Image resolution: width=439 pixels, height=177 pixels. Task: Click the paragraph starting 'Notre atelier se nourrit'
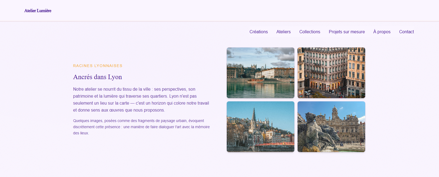(x=141, y=99)
